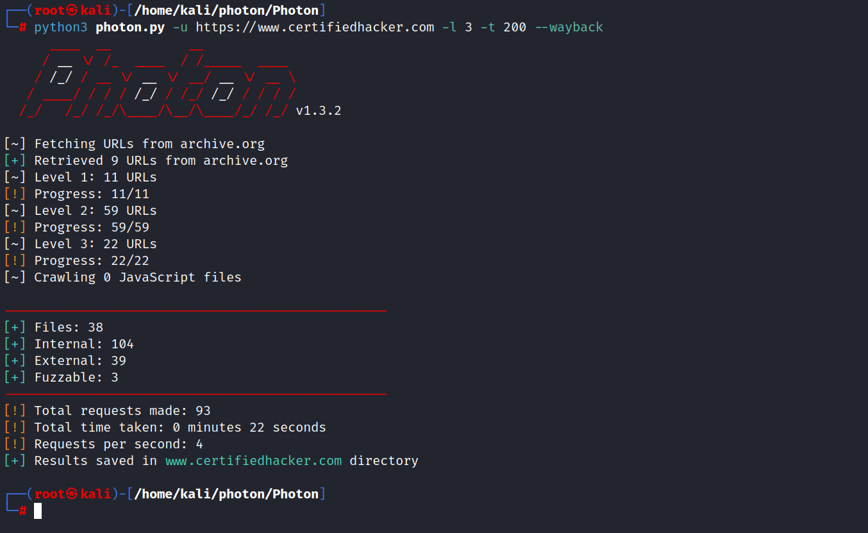Click the www.certifiedhacker.com results directory link
This screenshot has width=868, height=533.
[253, 461]
